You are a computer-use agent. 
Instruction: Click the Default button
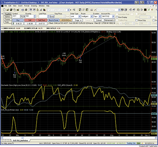(99, 20)
